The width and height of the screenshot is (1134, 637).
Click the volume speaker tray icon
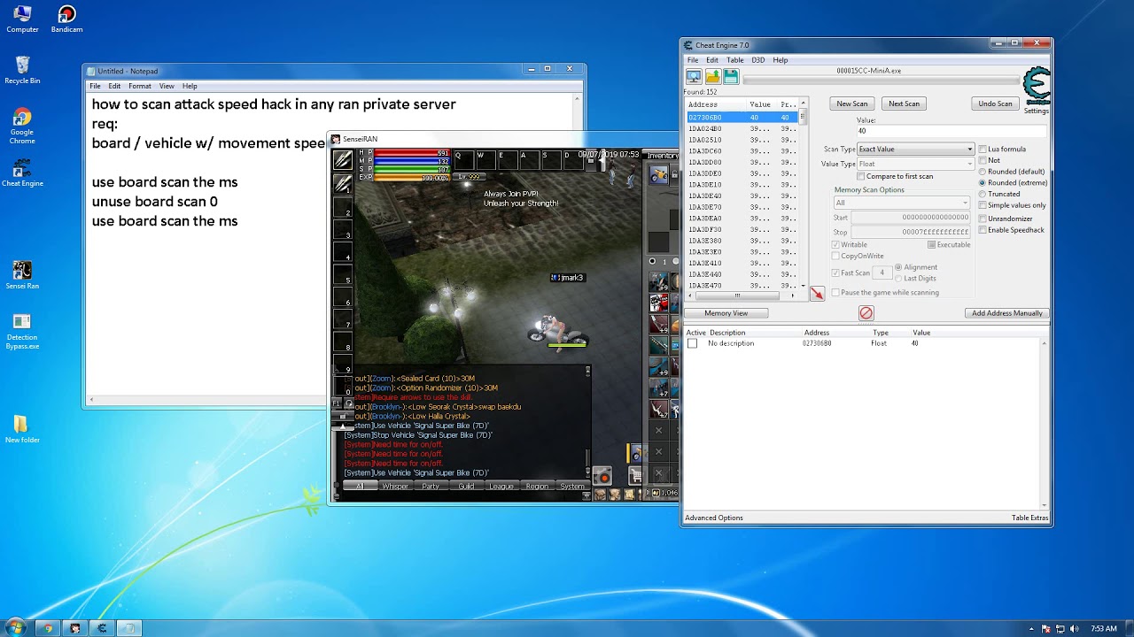(1075, 629)
